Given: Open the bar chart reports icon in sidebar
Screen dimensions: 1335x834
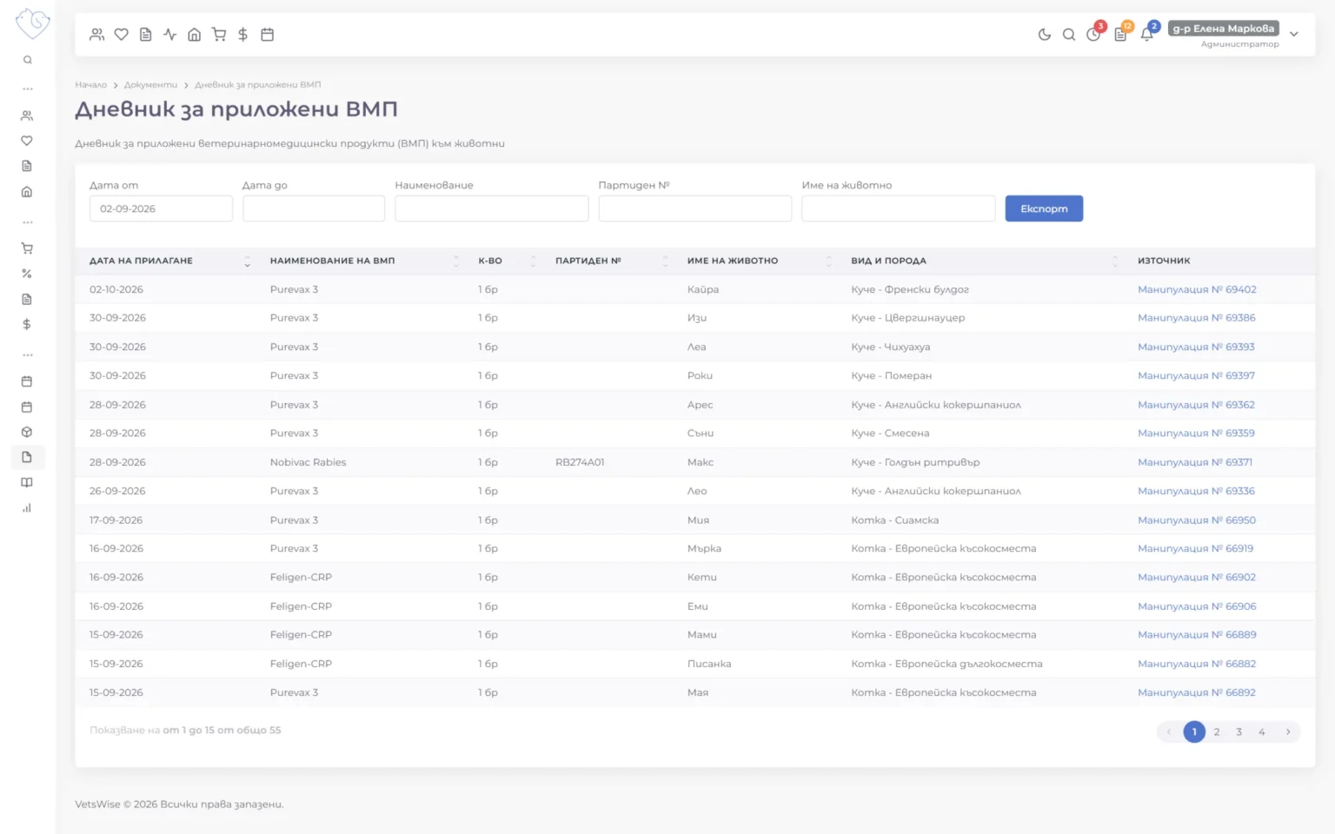Looking at the screenshot, I should (27, 508).
